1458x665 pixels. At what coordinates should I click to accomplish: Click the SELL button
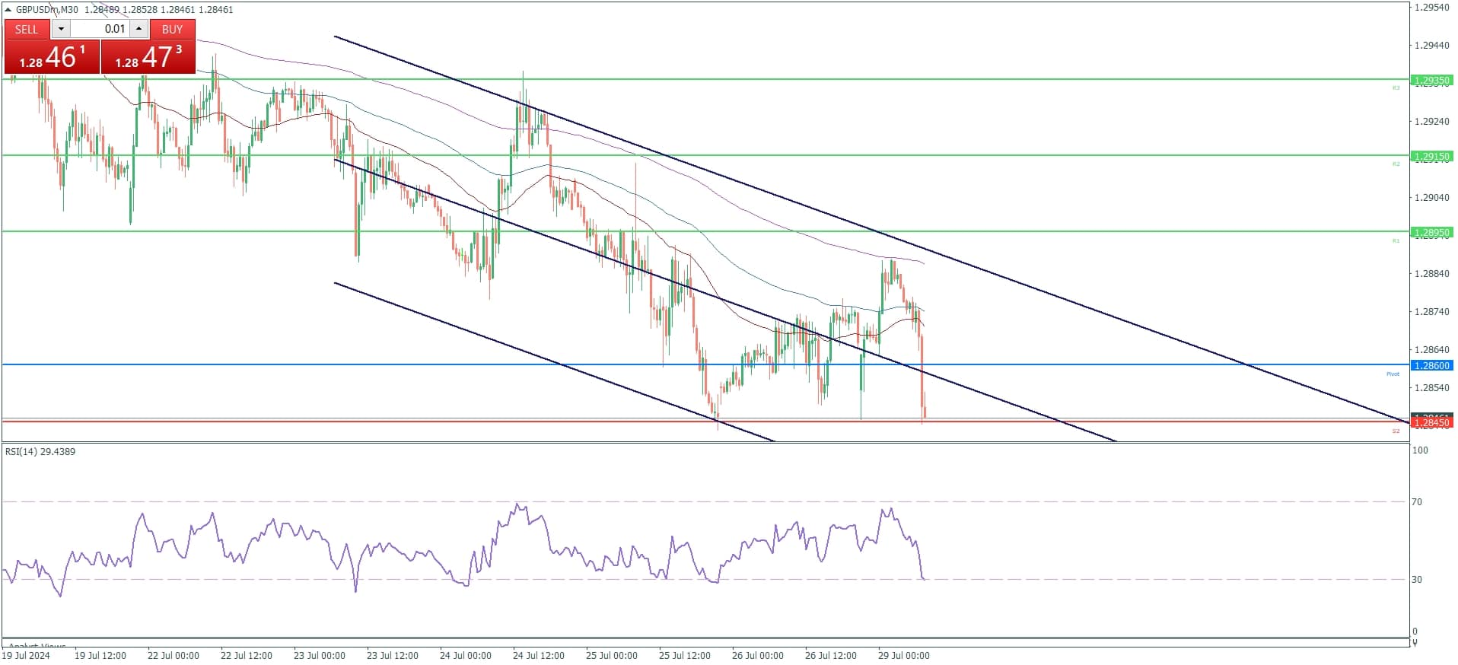[27, 29]
